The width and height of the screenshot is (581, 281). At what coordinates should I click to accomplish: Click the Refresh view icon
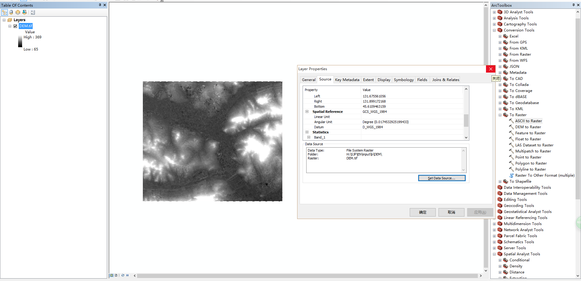coord(123,275)
